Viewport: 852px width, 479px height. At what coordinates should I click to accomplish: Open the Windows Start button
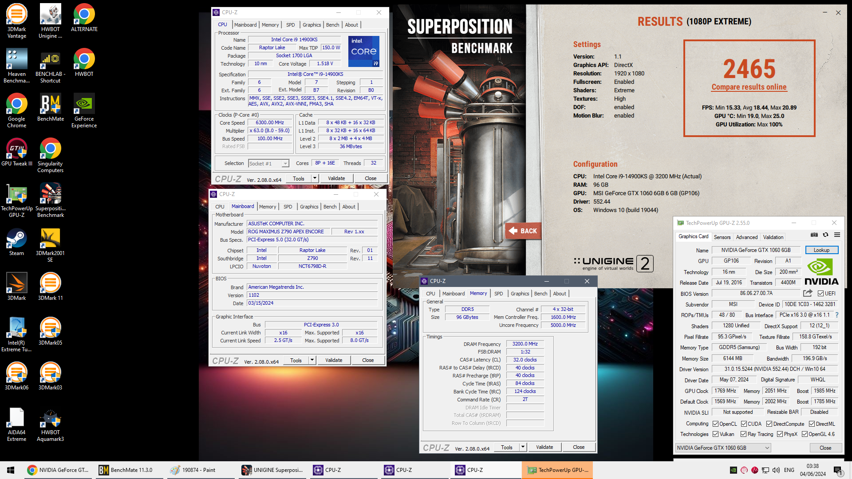point(11,470)
